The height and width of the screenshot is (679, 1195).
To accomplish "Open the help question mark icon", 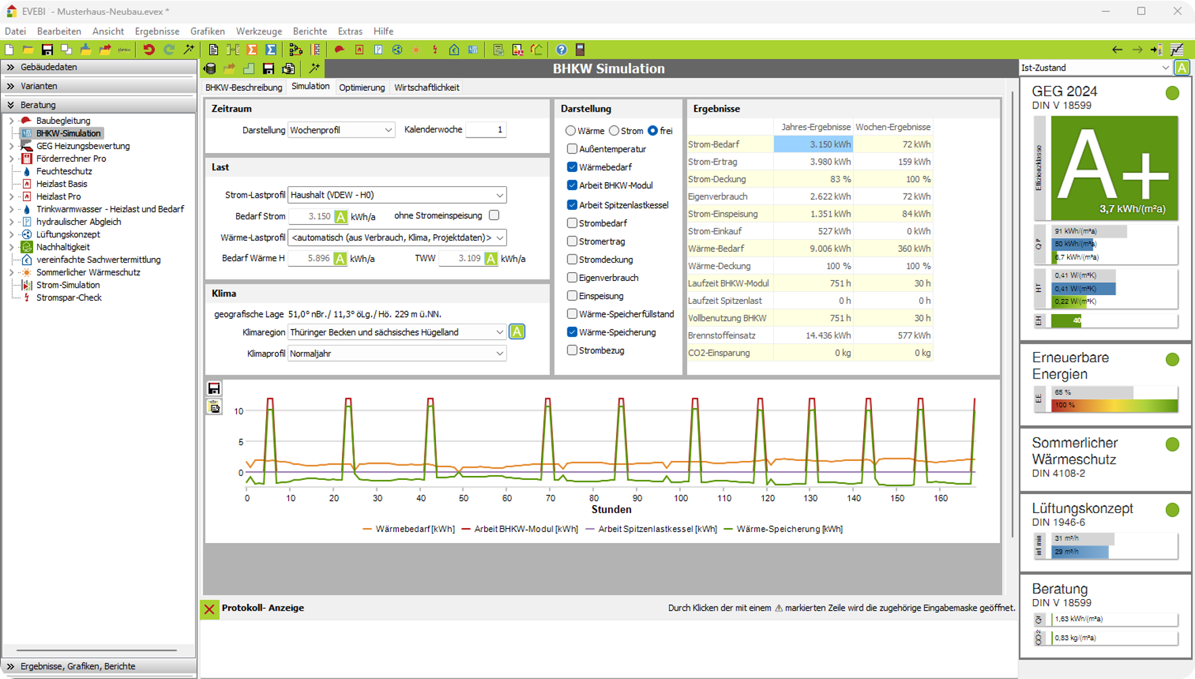I will (561, 49).
